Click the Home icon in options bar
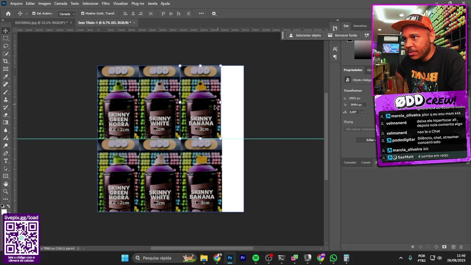 click(8, 14)
